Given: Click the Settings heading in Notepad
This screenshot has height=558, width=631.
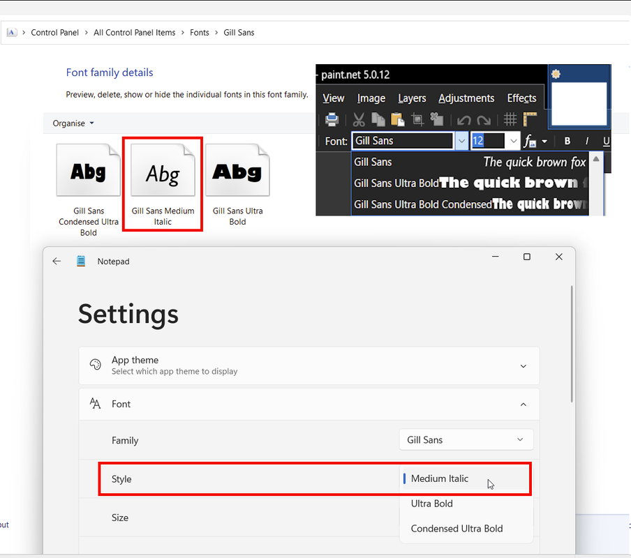Looking at the screenshot, I should (x=128, y=315).
